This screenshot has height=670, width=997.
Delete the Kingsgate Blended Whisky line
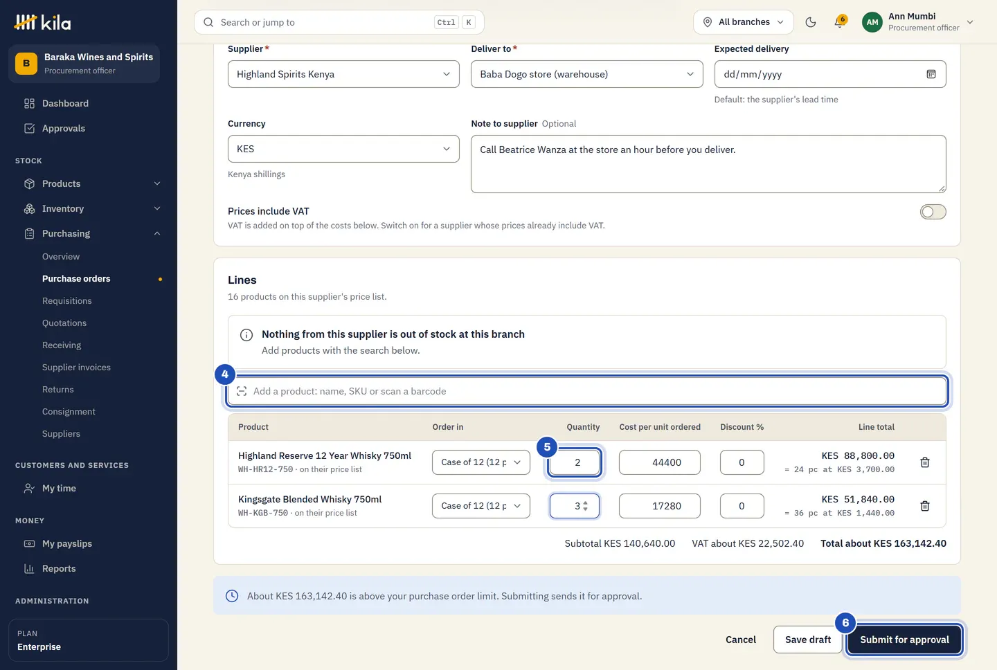pos(925,506)
